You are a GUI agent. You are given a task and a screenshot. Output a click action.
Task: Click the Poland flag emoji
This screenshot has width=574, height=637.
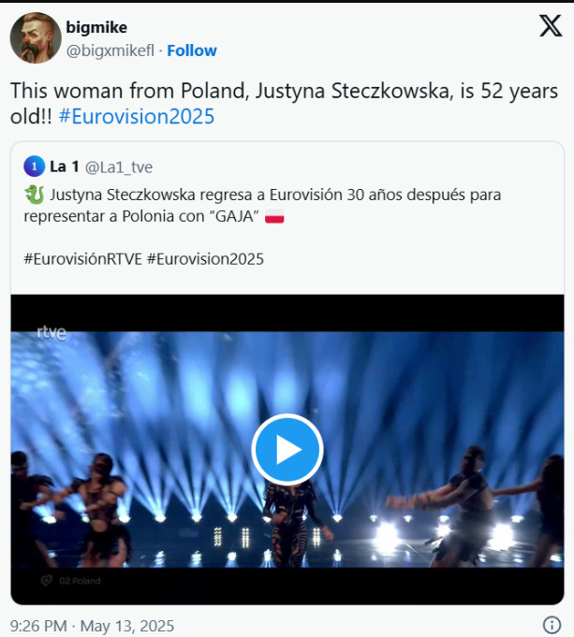pos(274,217)
